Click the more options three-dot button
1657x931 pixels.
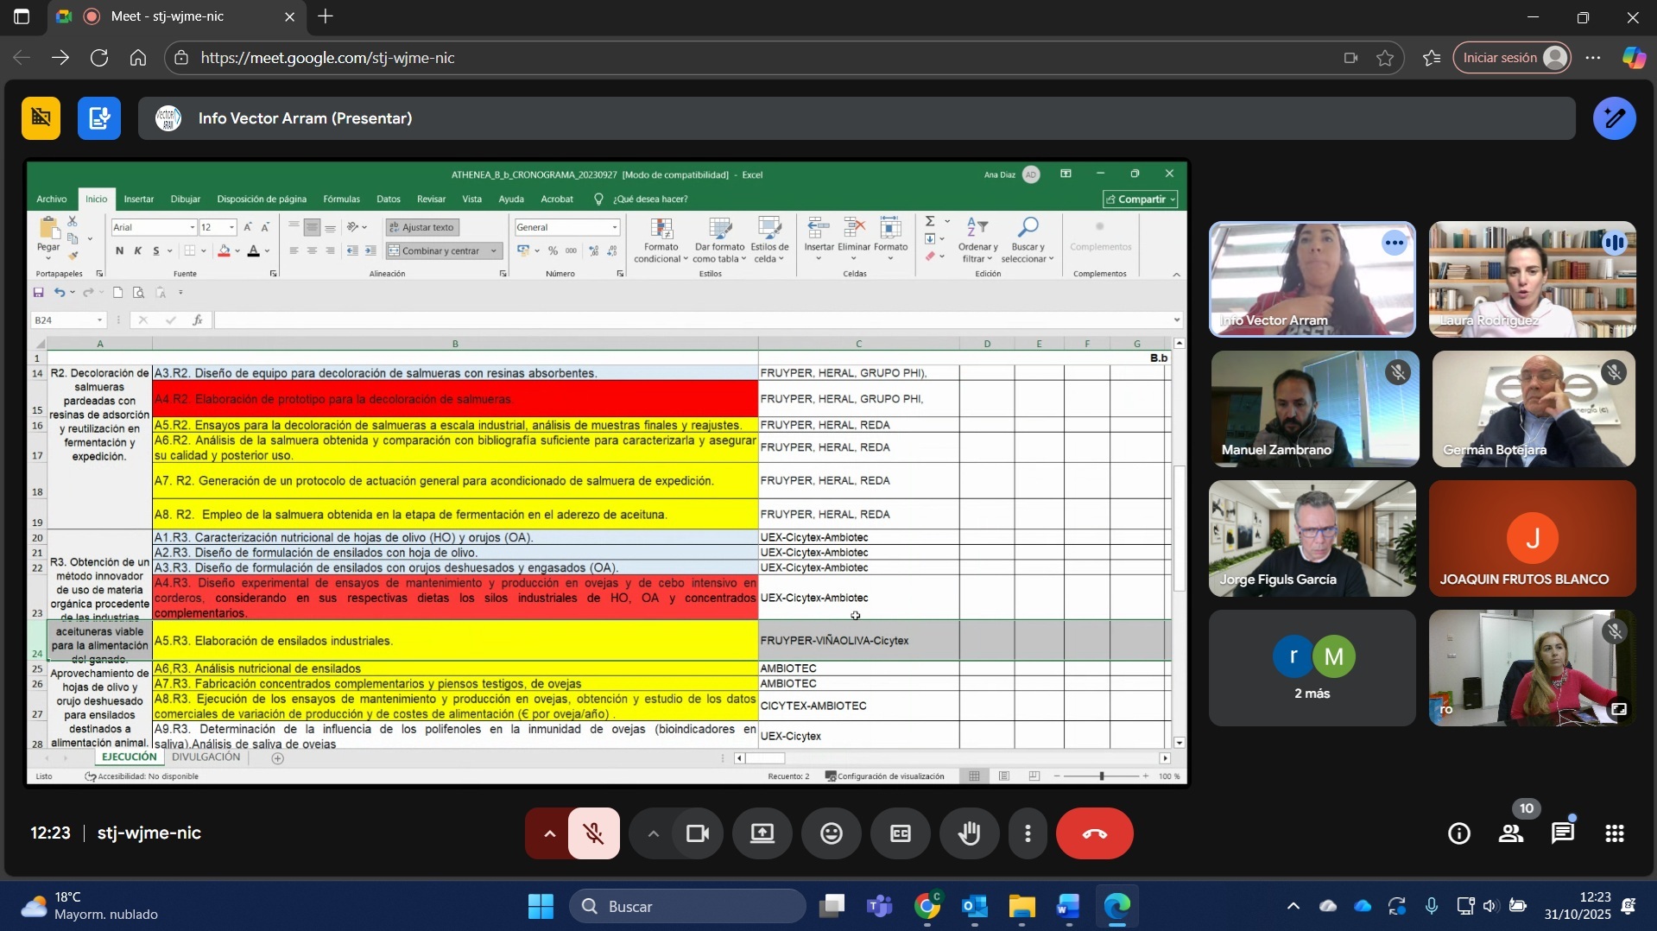(x=1028, y=833)
